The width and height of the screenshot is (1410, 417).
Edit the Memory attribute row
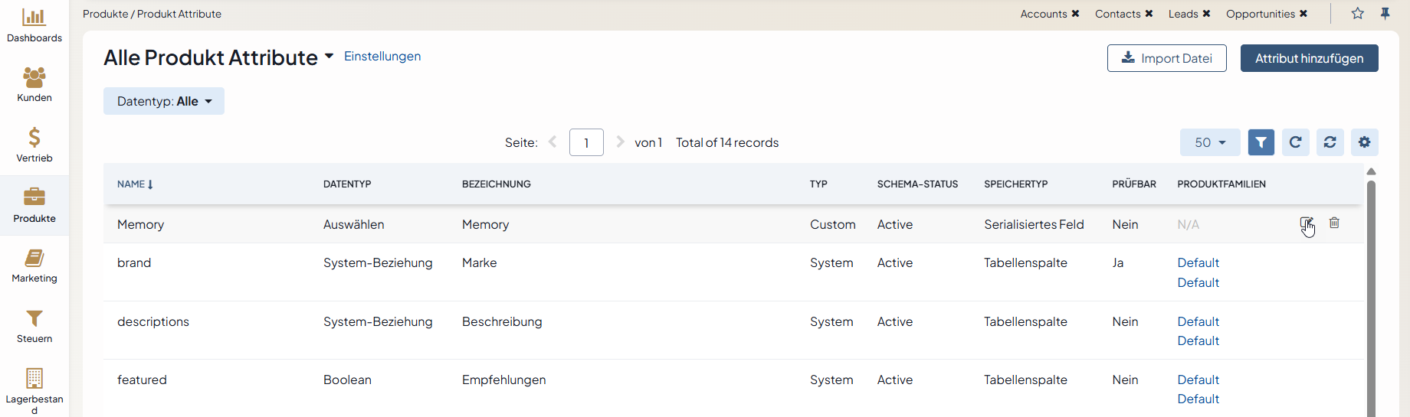[1306, 223]
